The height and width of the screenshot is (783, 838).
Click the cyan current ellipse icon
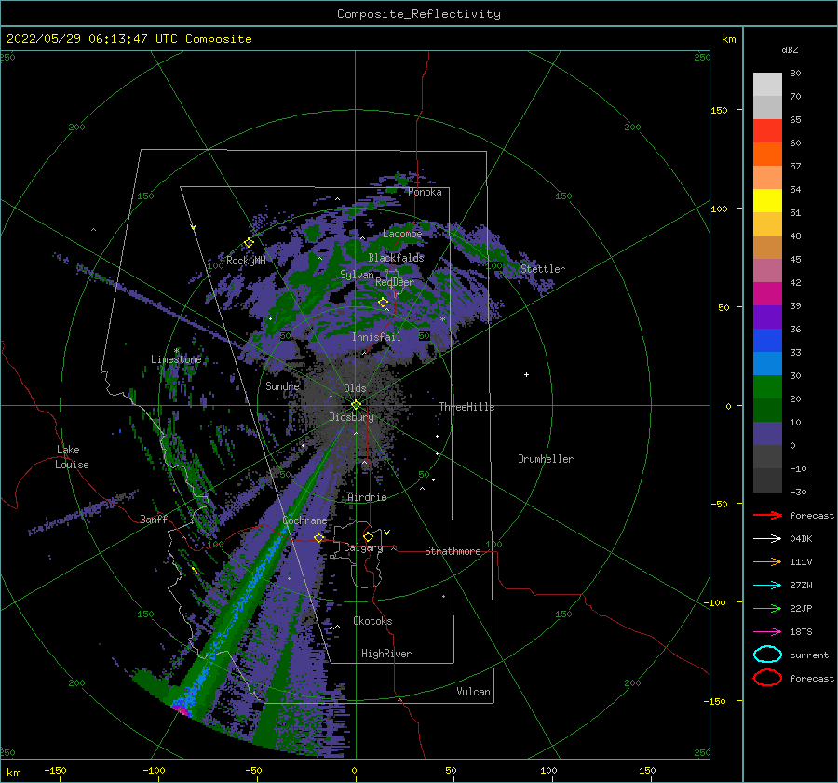767,655
